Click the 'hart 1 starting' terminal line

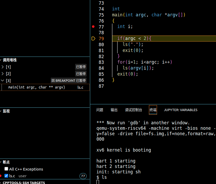click(x=116, y=161)
